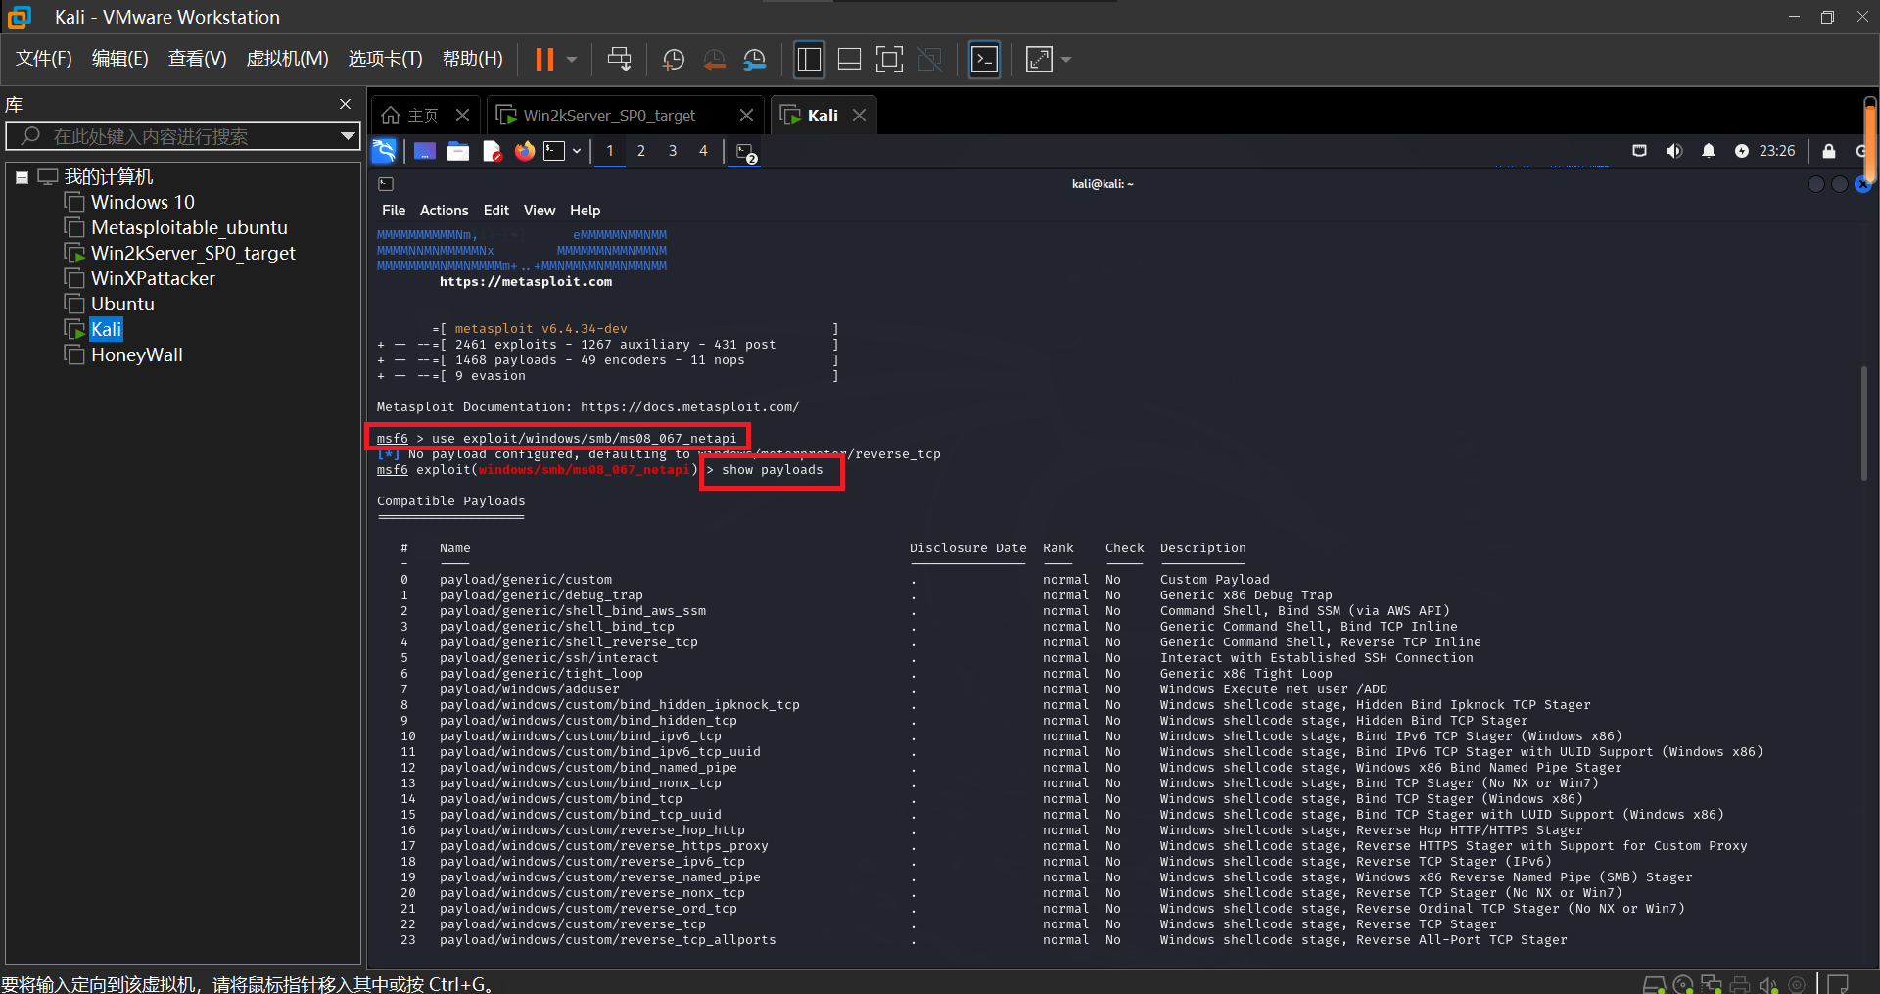Pause the virtual machine
Screen dimensions: 1880x994
click(x=544, y=60)
